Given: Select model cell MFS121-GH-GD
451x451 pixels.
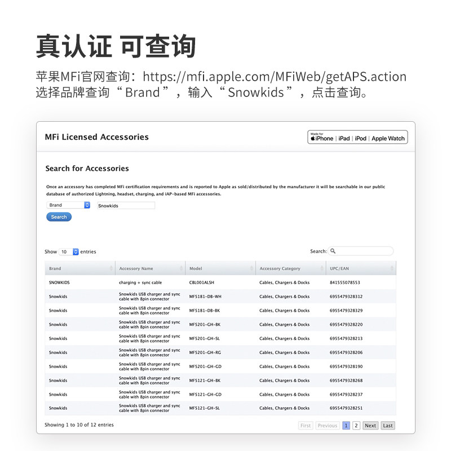Looking at the screenshot, I should 205,395.
